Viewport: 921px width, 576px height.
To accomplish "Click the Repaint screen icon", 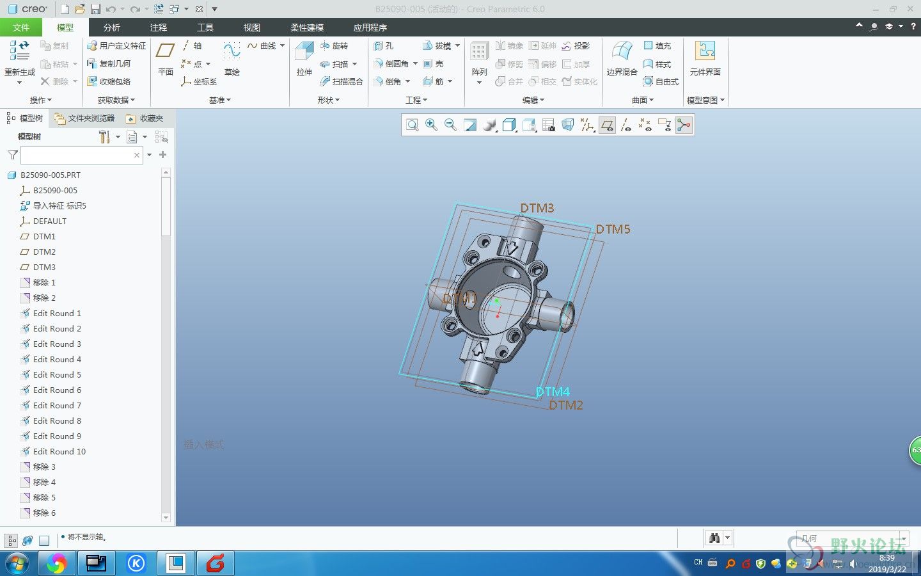I will tap(470, 125).
